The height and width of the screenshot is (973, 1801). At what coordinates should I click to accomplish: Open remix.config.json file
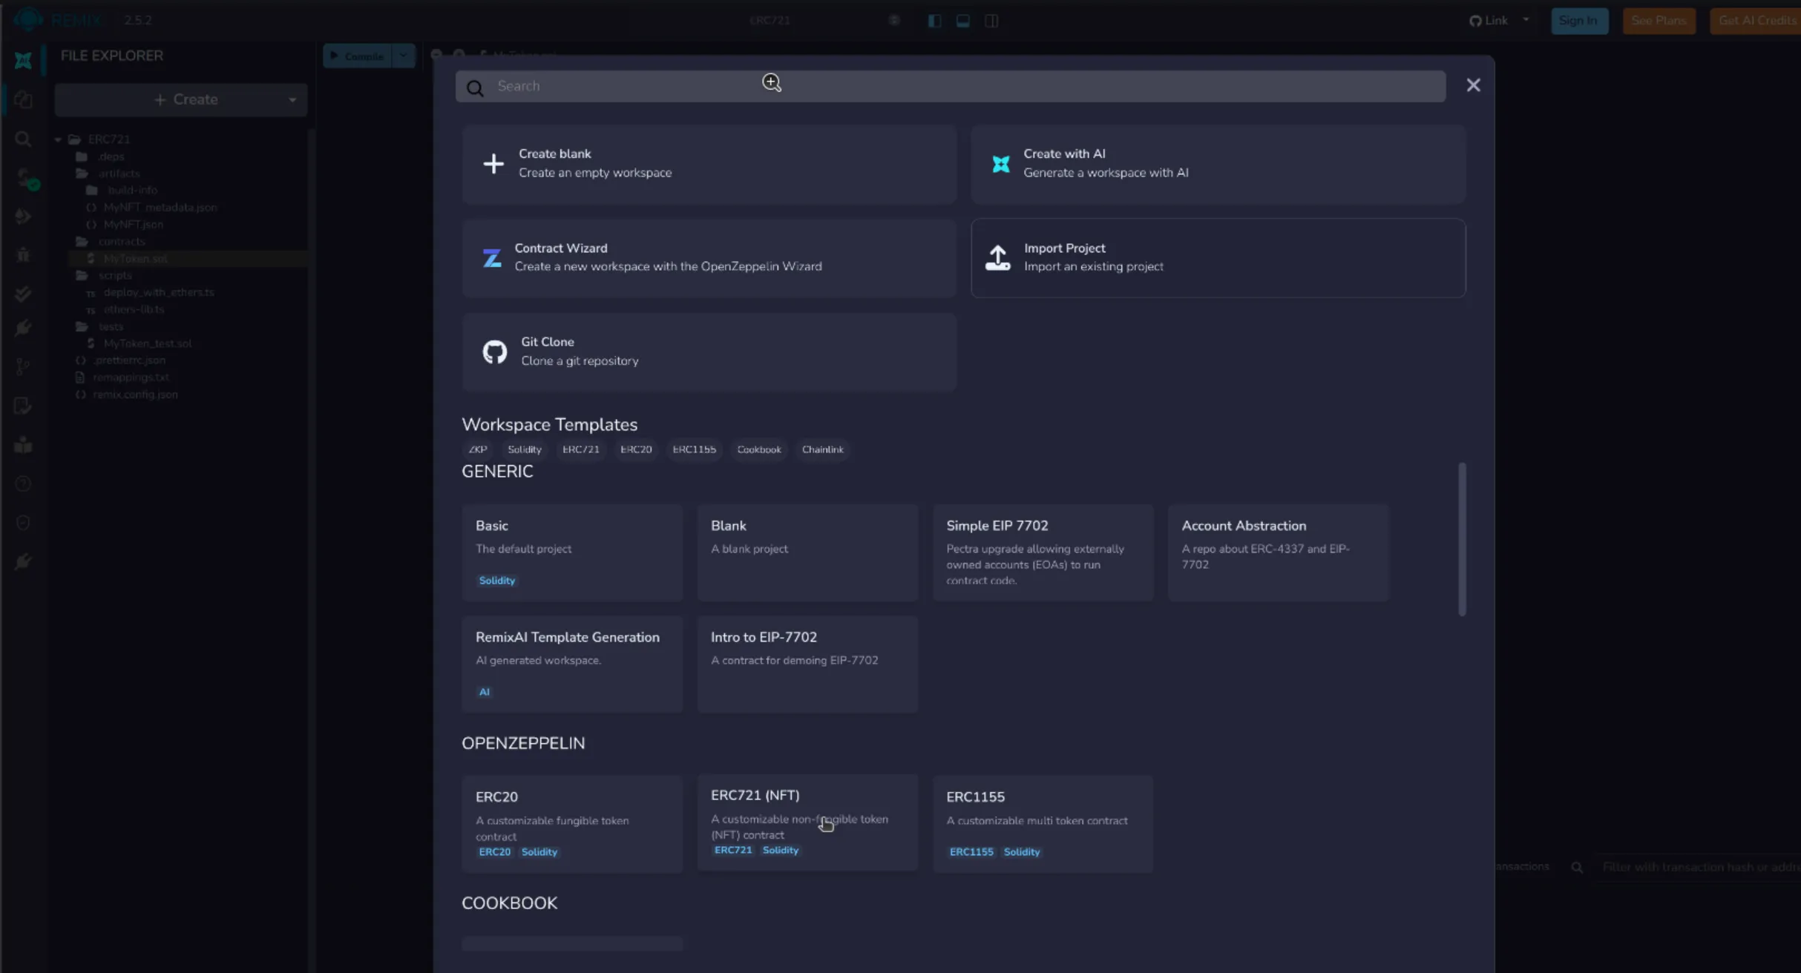135,395
